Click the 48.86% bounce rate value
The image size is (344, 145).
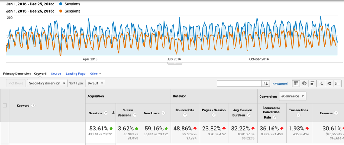(x=183, y=128)
